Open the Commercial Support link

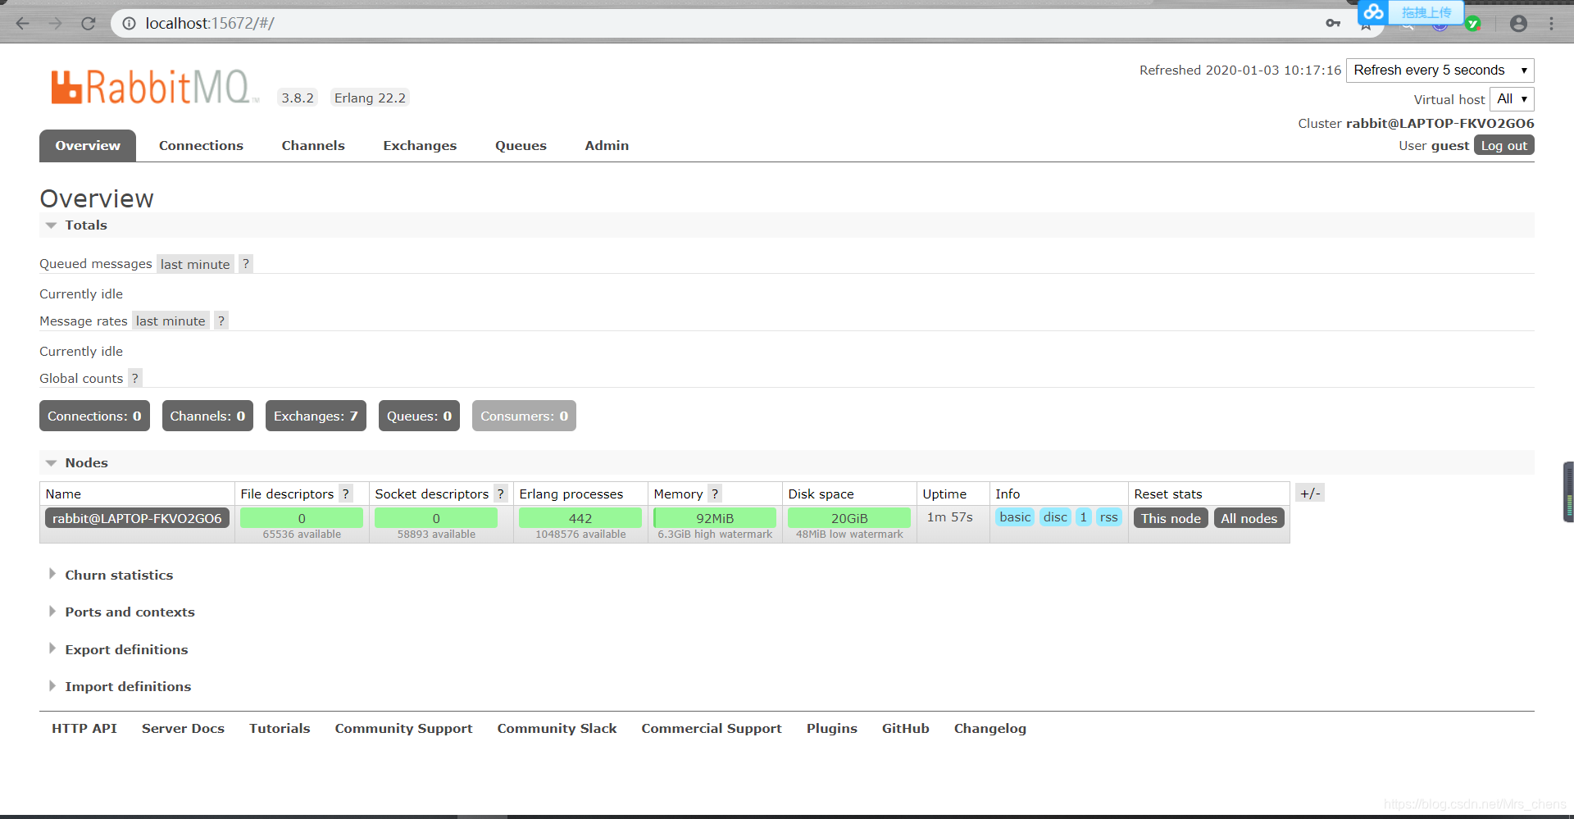(x=712, y=728)
